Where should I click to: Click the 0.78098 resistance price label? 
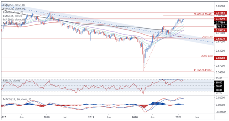tap(220, 19)
